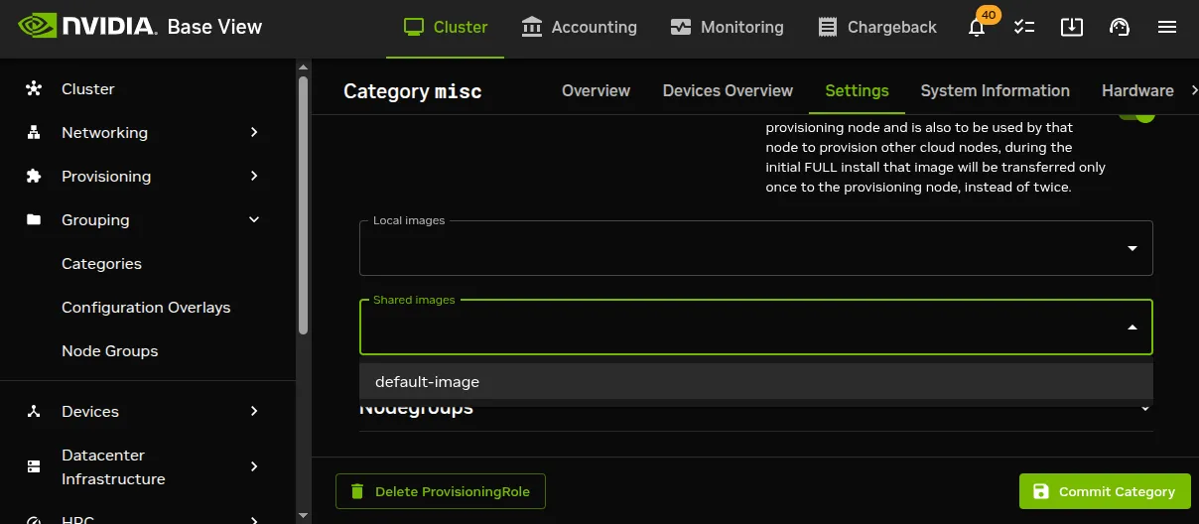Open the gauge dashboard icon in header
Screen dimensions: 1199x524
pos(1120,28)
